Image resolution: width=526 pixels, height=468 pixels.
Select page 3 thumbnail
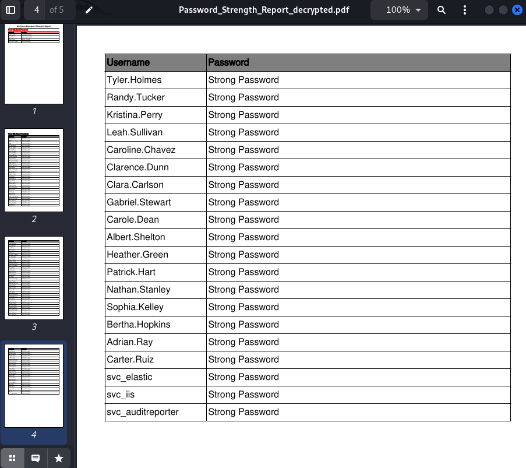(x=34, y=278)
